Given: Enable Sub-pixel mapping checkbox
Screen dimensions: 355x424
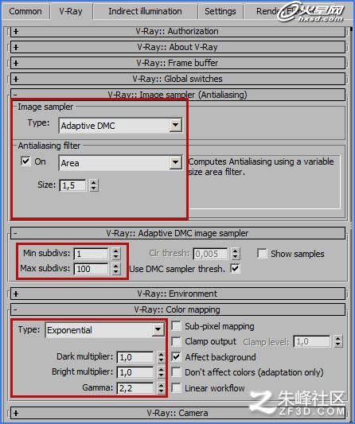Looking at the screenshot, I should (177, 326).
